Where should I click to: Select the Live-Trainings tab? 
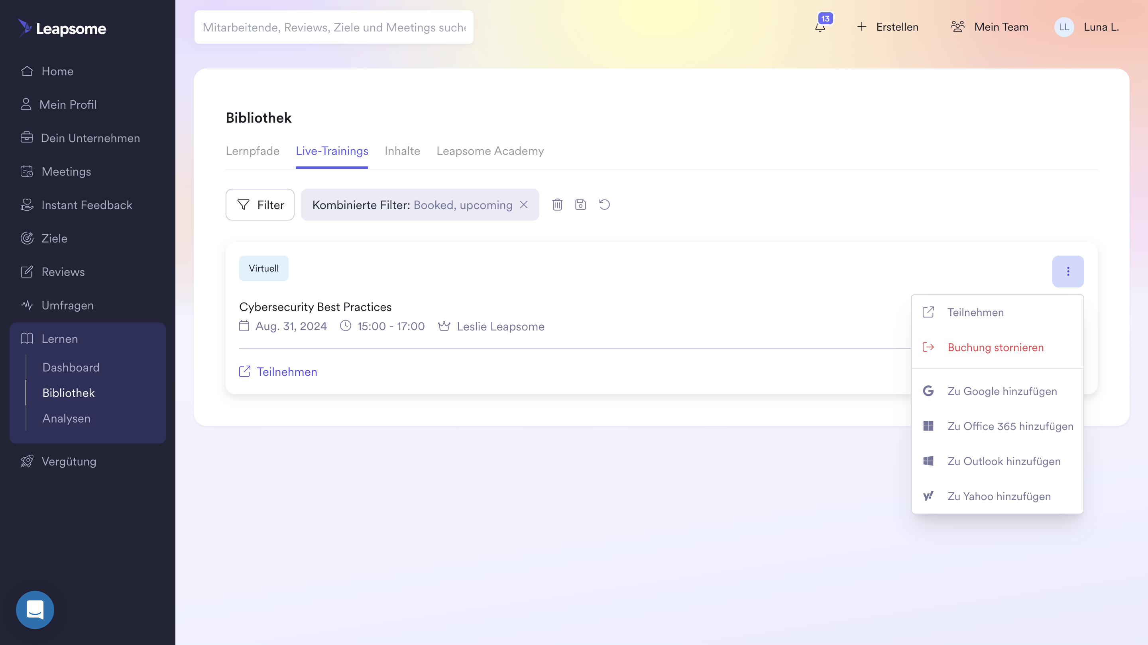(332, 151)
